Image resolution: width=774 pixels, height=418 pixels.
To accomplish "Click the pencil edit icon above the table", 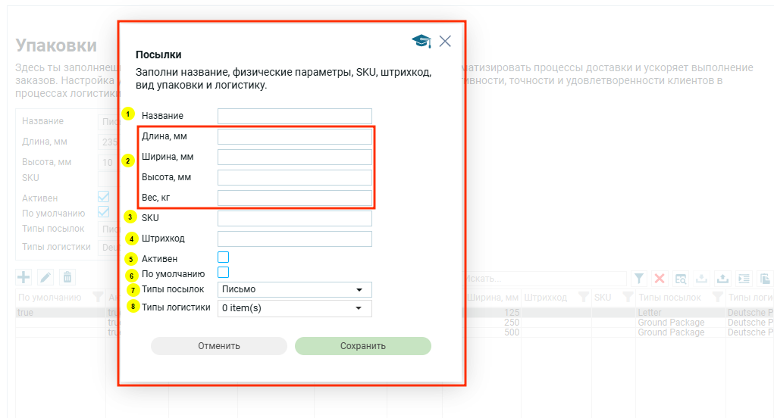I will (x=45, y=278).
